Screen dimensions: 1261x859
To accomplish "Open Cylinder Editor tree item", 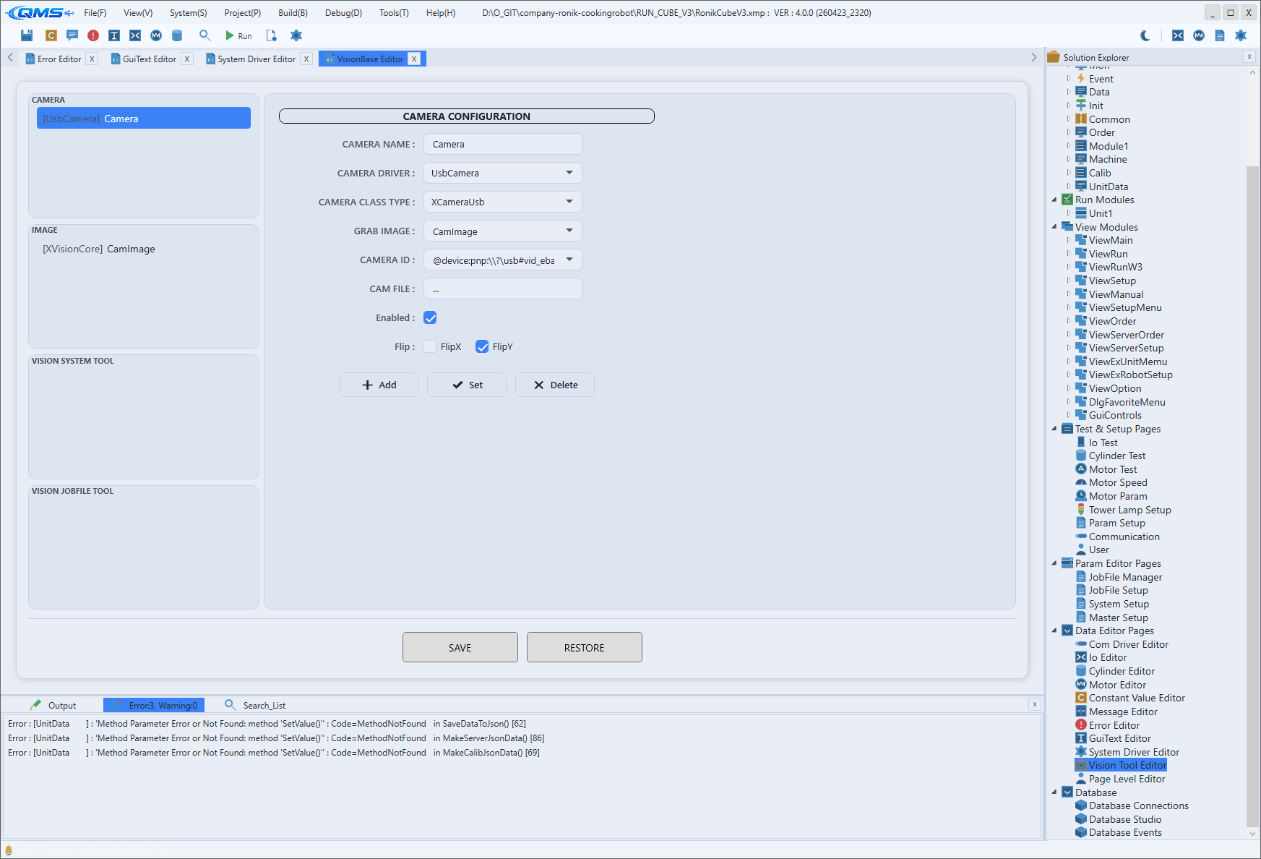I will [1122, 671].
